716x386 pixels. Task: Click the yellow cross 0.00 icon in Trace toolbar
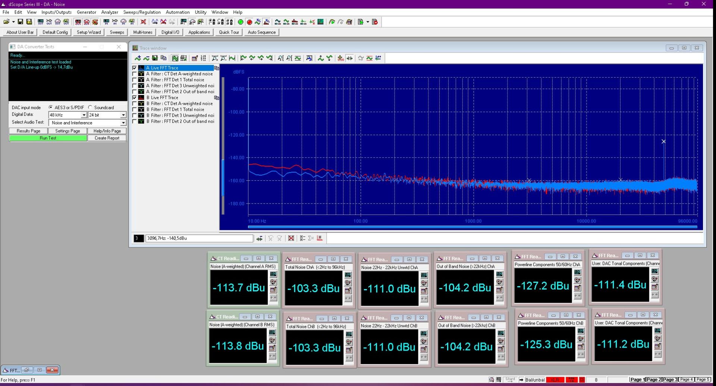[340, 58]
